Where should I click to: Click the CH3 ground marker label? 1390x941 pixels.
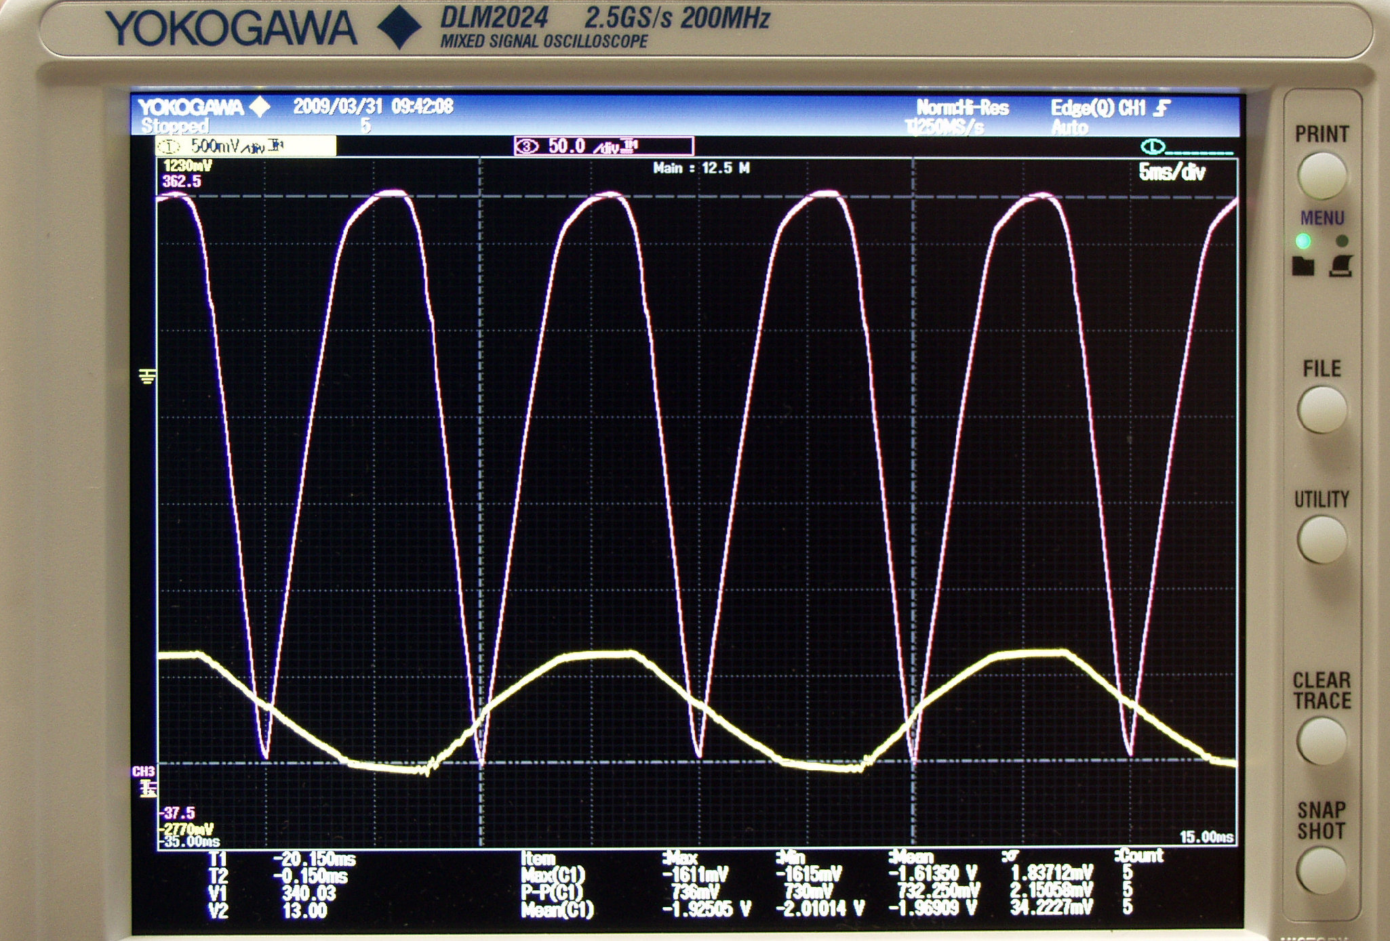144,772
